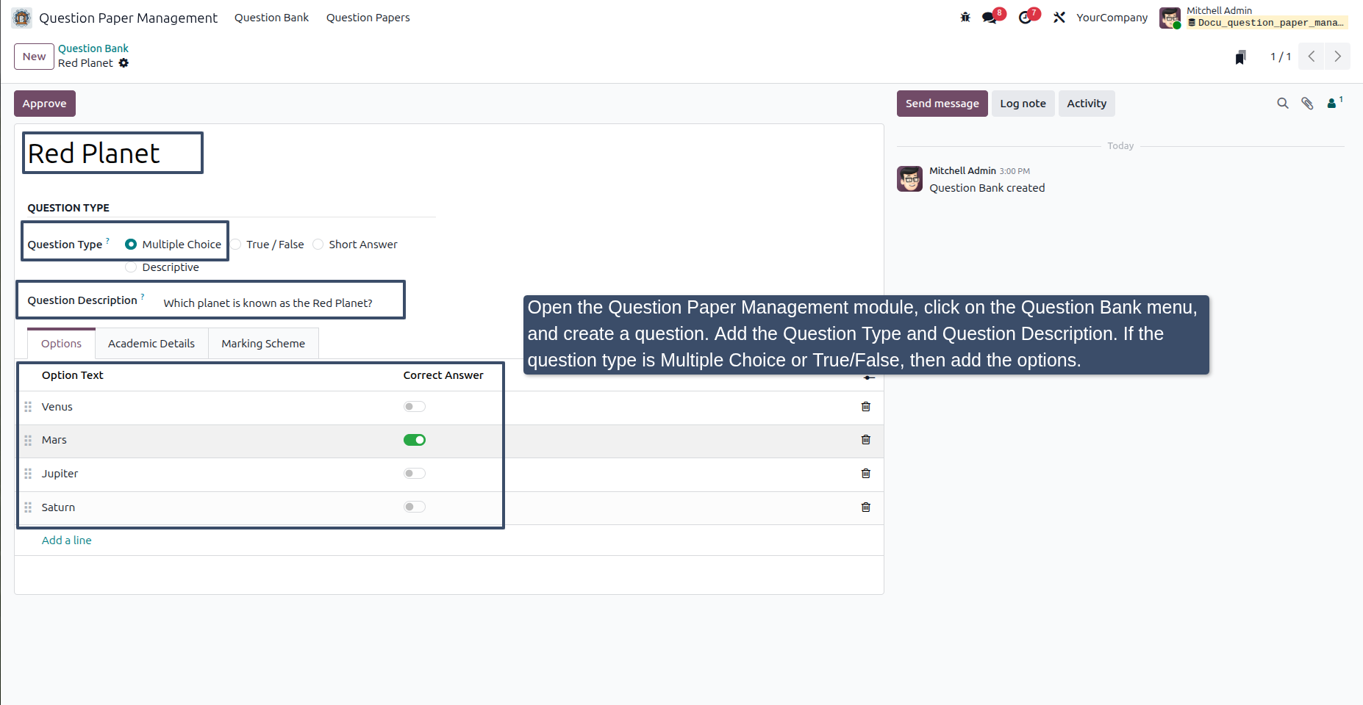Go to the next record arrow
This screenshot has width=1363, height=705.
[1337, 57]
